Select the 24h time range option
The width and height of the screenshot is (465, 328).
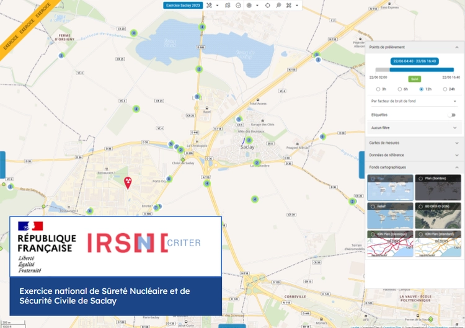pos(445,89)
